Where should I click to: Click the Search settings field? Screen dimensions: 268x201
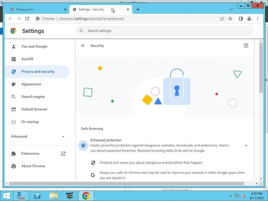click(165, 31)
